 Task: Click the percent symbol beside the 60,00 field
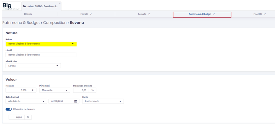click(28, 117)
